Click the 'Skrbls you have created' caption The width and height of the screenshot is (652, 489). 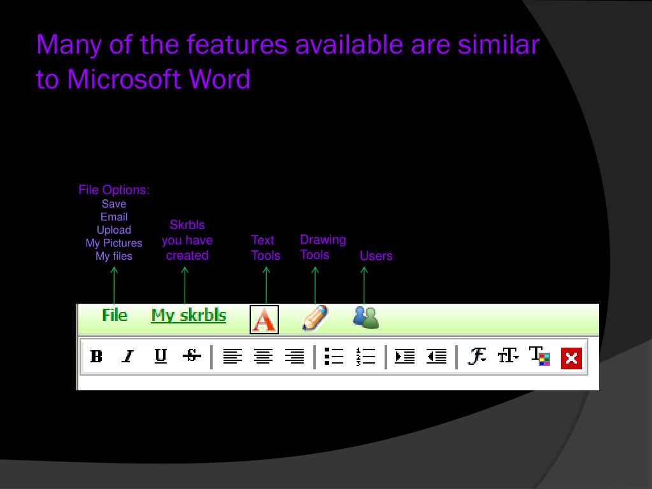pos(187,240)
